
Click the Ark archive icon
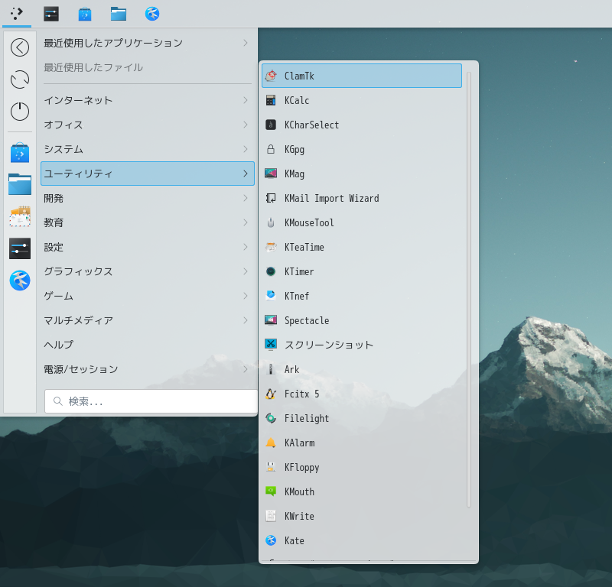(271, 369)
